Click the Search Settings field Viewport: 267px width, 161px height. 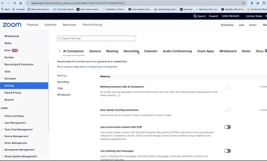point(97,38)
